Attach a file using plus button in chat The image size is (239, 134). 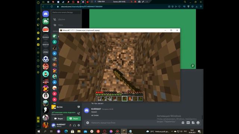pyautogui.click(x=87, y=122)
